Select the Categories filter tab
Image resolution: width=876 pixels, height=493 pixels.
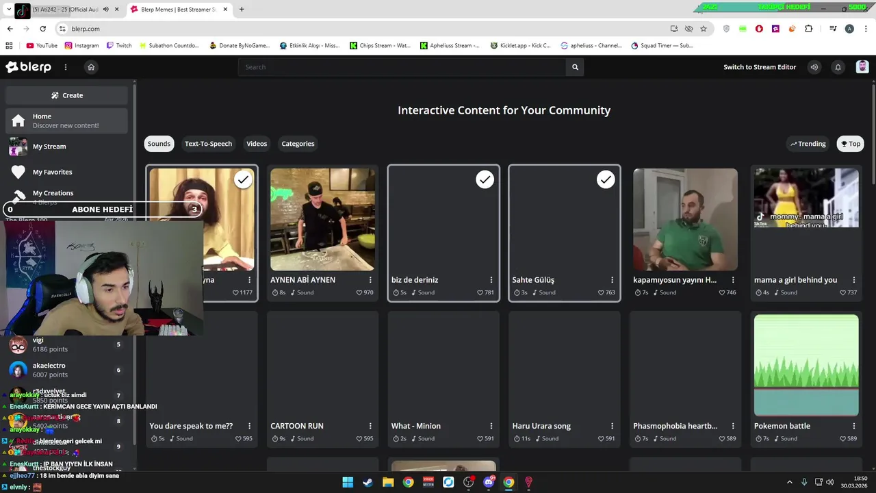point(298,144)
